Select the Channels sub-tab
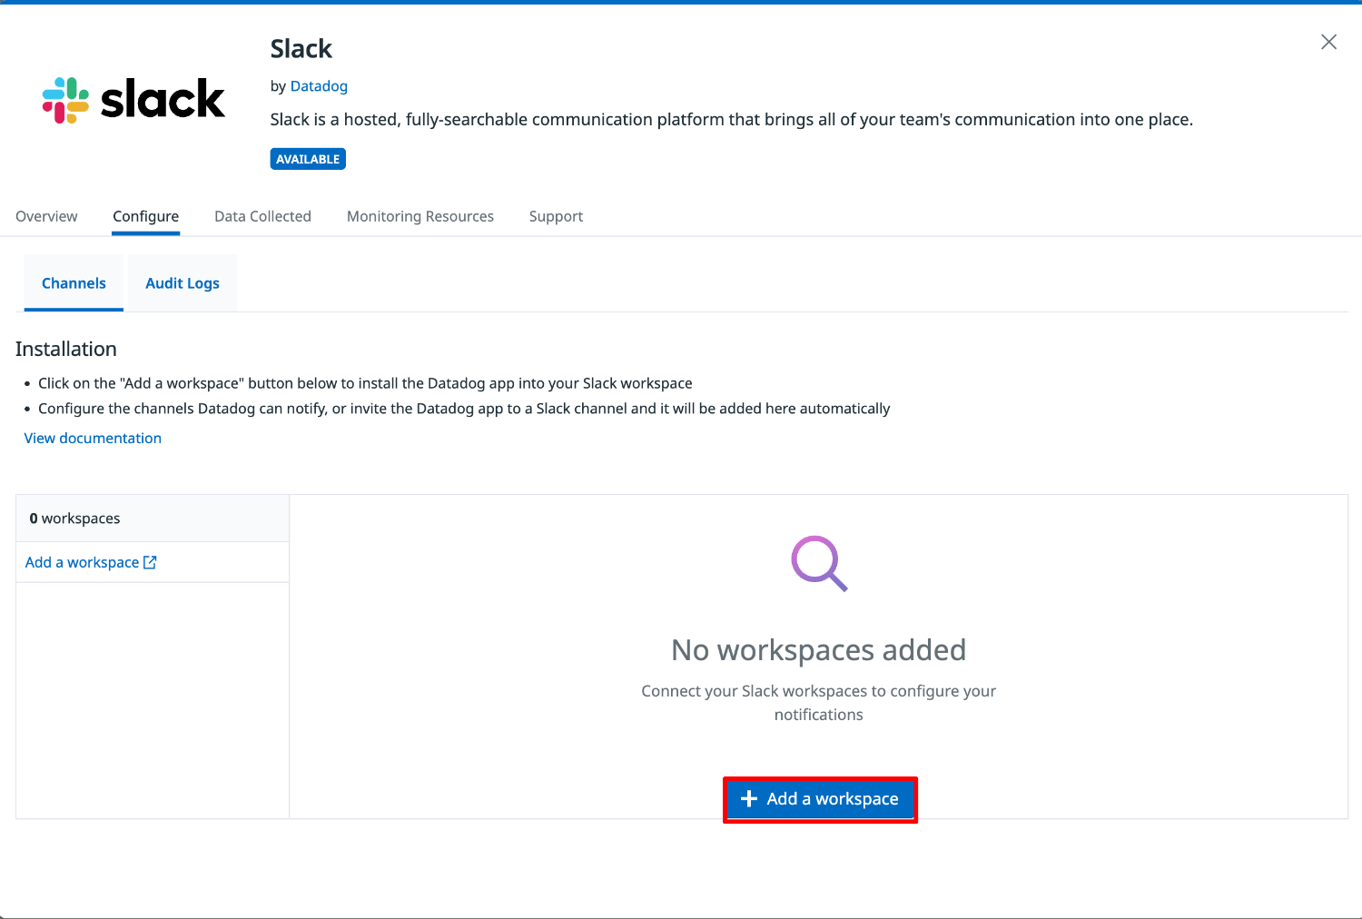 click(x=74, y=283)
